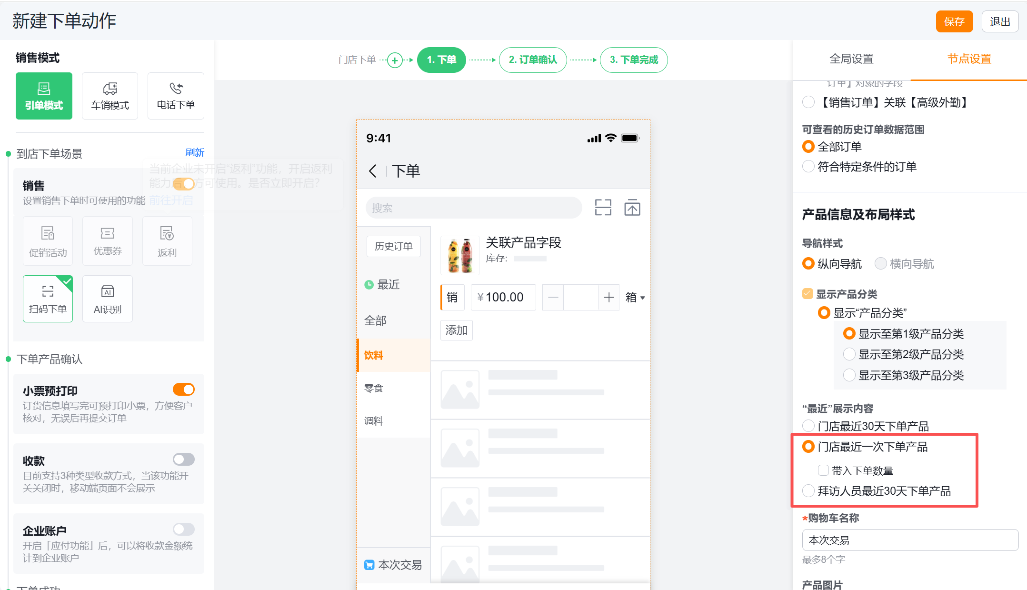Select the 车销模式 truck icon
The height and width of the screenshot is (590, 1027).
click(x=110, y=89)
